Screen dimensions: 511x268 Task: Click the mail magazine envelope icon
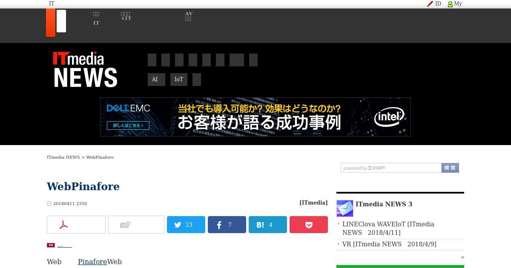345,208
